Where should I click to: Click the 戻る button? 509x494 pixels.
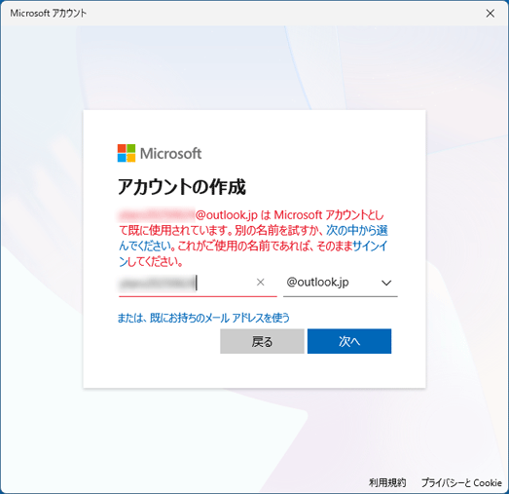pos(262,341)
